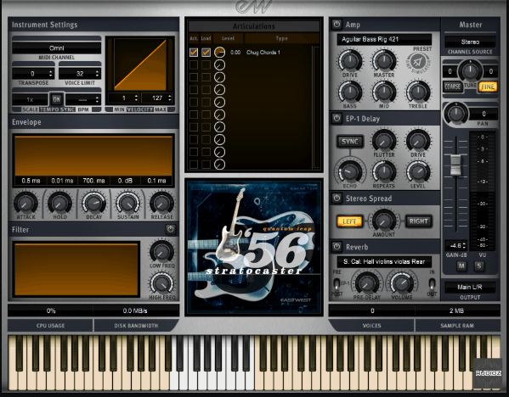Select the FINE tune button
The height and width of the screenshot is (397, 509).
click(x=488, y=87)
